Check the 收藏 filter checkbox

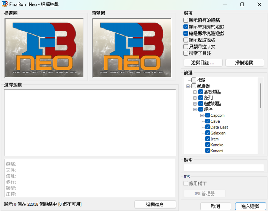[x=194, y=80]
